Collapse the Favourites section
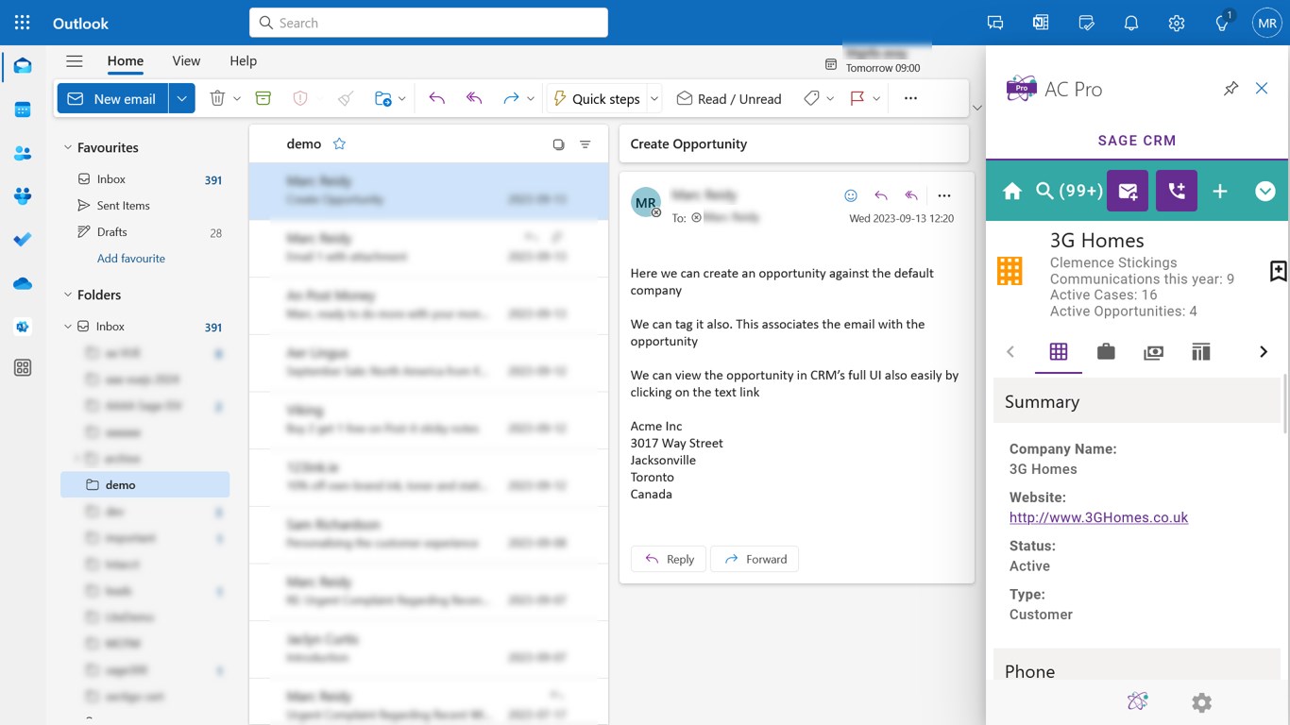 pyautogui.click(x=68, y=147)
